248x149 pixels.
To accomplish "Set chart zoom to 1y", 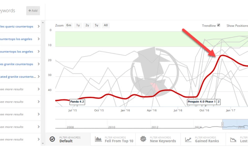I will tap(78, 25).
